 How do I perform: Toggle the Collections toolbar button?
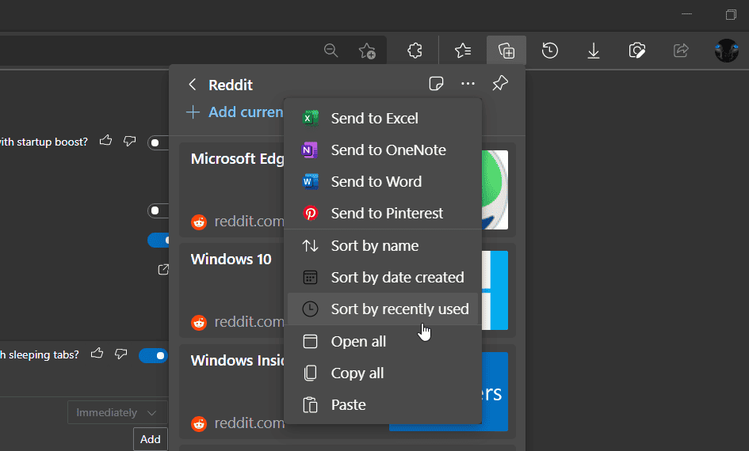pyautogui.click(x=506, y=50)
